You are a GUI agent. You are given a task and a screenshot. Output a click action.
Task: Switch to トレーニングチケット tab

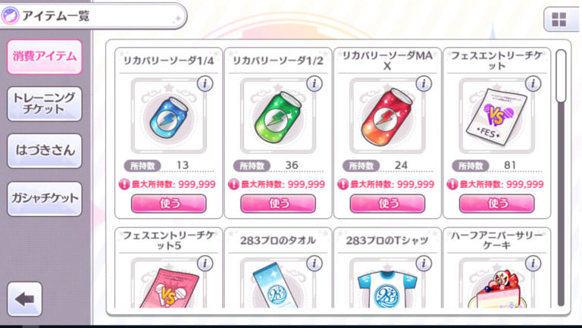pyautogui.click(x=45, y=104)
